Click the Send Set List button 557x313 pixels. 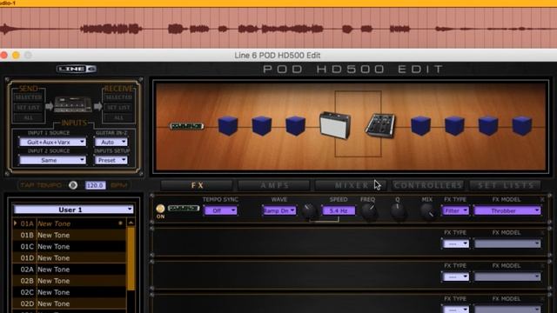(x=29, y=107)
